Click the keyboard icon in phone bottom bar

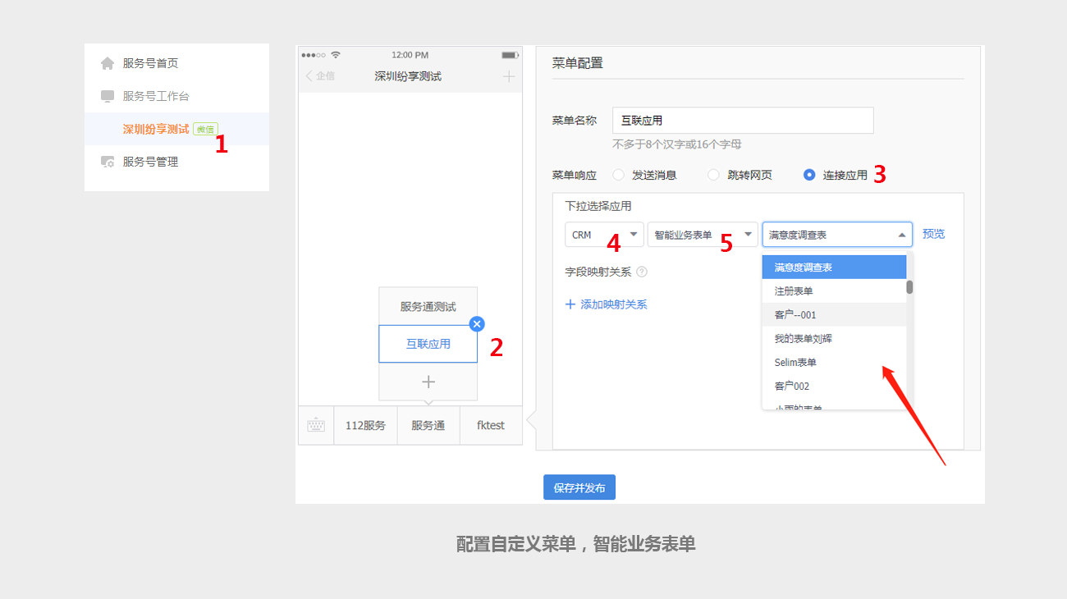316,425
